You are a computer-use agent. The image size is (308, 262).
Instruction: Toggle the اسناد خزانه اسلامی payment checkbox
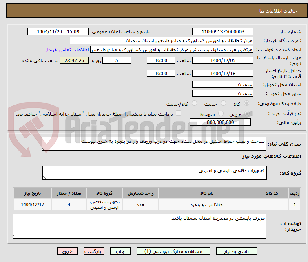pos(178,113)
